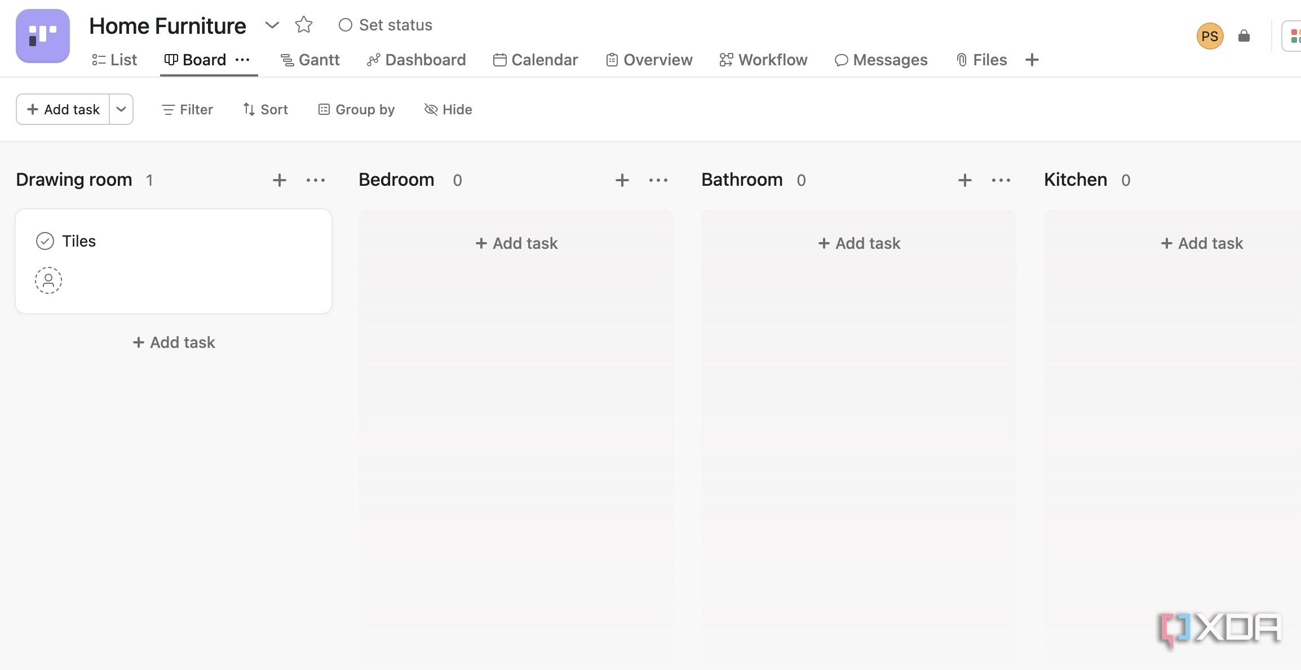Screen dimensions: 1301x670
Task: Open the Group by options
Action: pyautogui.click(x=356, y=109)
